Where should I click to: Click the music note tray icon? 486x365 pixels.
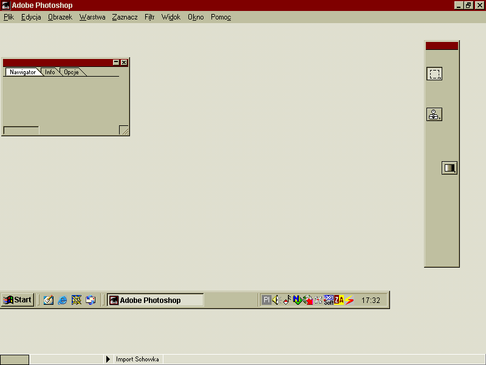pos(287,300)
